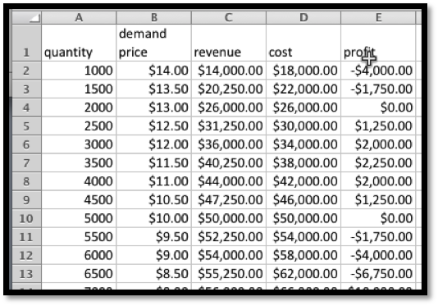Screen dimensions: 438x306
Task: Click the select-all corner triangle
Action: (26, 17)
